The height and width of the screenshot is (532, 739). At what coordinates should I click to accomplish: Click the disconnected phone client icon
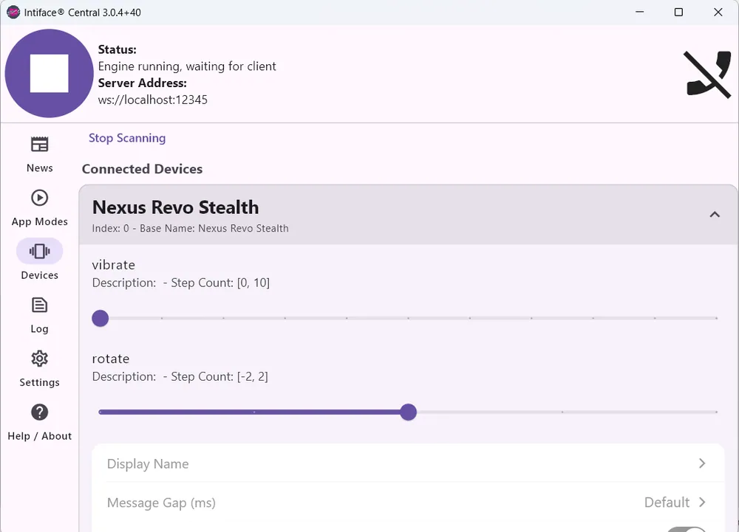point(707,74)
